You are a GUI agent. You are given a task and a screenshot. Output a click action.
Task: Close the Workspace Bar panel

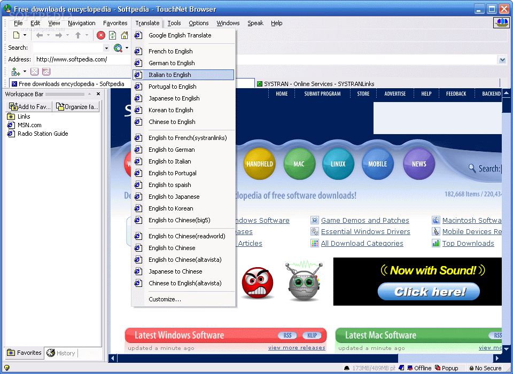tap(98, 94)
